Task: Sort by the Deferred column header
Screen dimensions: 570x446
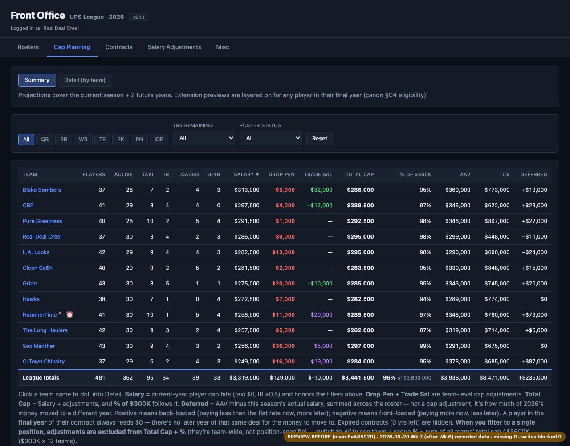Action: point(534,174)
